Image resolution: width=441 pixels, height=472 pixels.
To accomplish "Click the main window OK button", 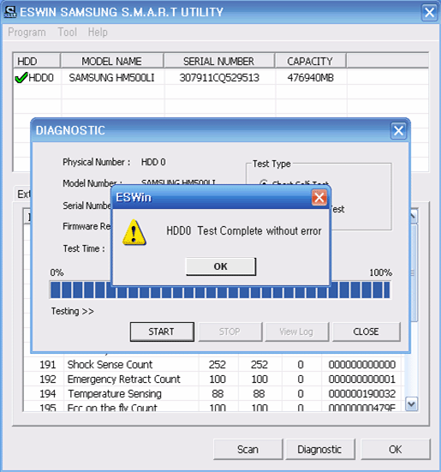I will coord(396,450).
